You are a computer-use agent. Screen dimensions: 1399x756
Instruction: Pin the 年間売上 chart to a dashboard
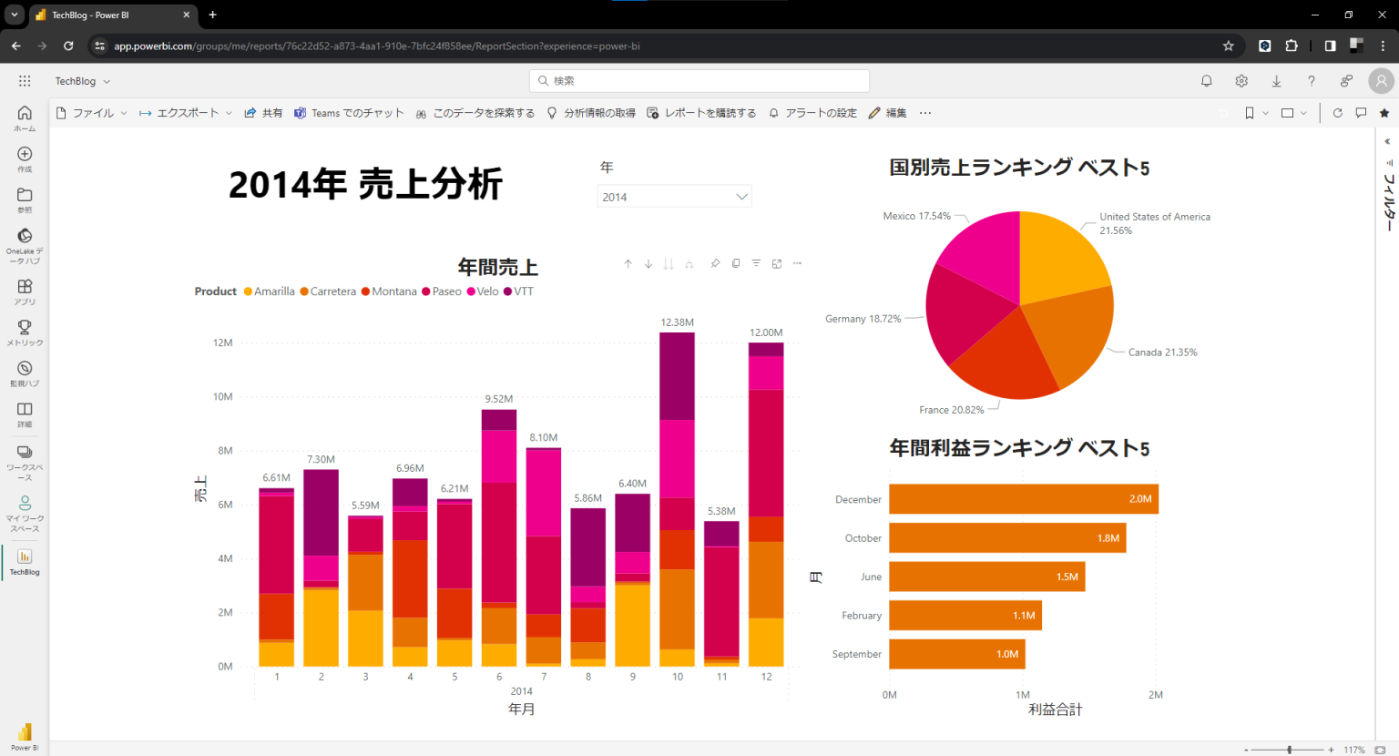715,263
